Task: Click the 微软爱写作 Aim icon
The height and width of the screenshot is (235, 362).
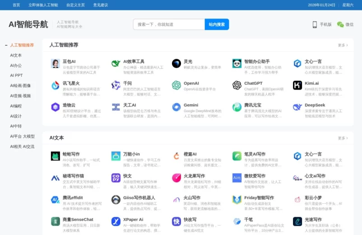Action: (237, 178)
